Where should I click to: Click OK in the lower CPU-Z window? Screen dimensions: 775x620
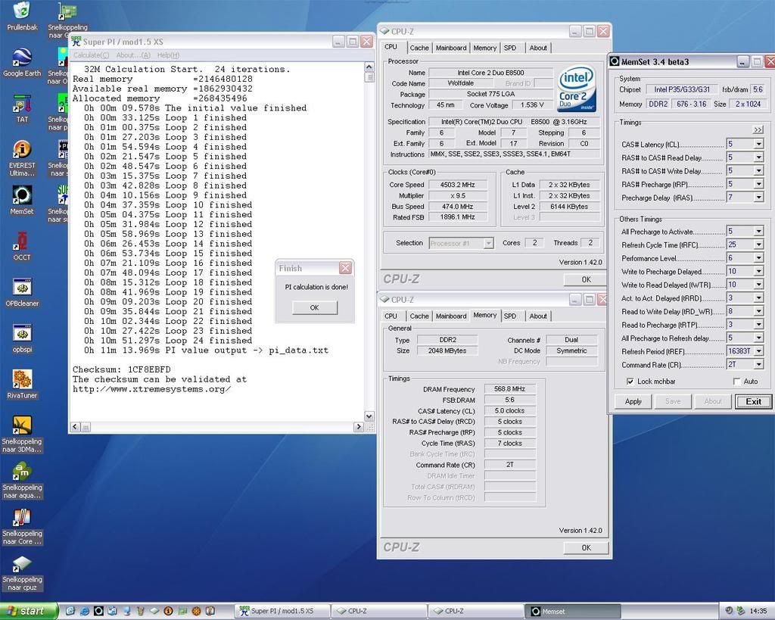coord(587,547)
